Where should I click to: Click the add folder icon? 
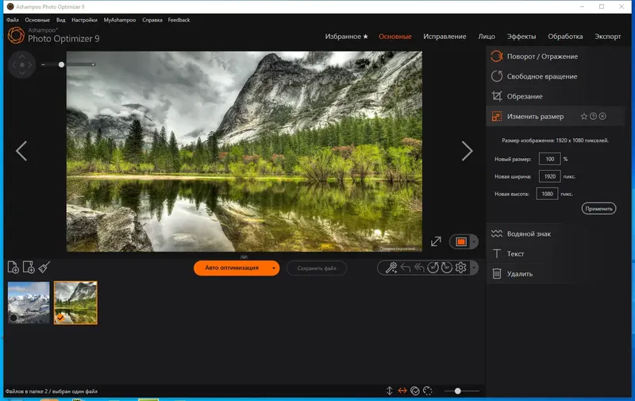pos(29,268)
